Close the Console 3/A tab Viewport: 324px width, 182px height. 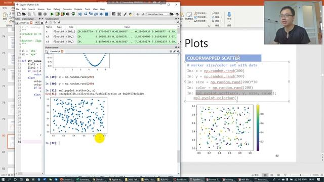(x=62, y=52)
